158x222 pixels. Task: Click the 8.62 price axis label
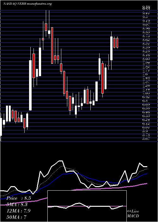coord(146,40)
